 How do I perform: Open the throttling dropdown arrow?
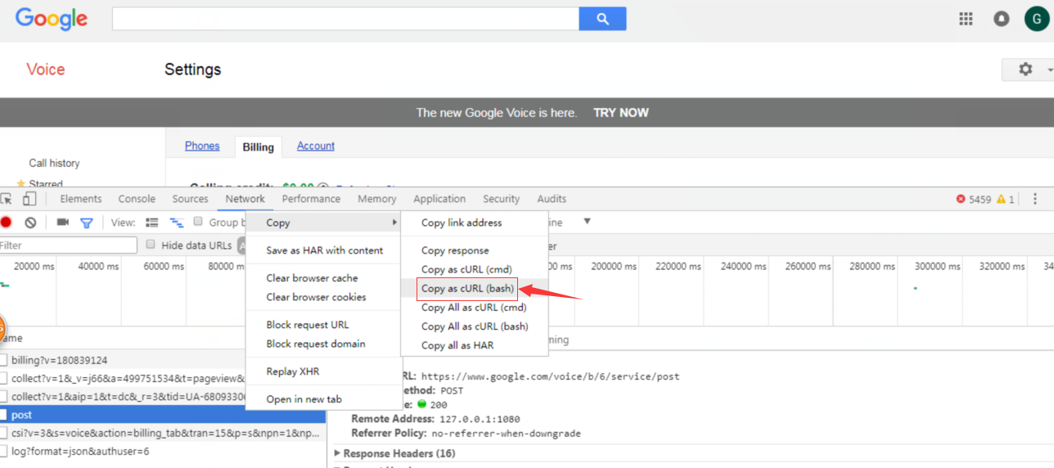point(587,222)
